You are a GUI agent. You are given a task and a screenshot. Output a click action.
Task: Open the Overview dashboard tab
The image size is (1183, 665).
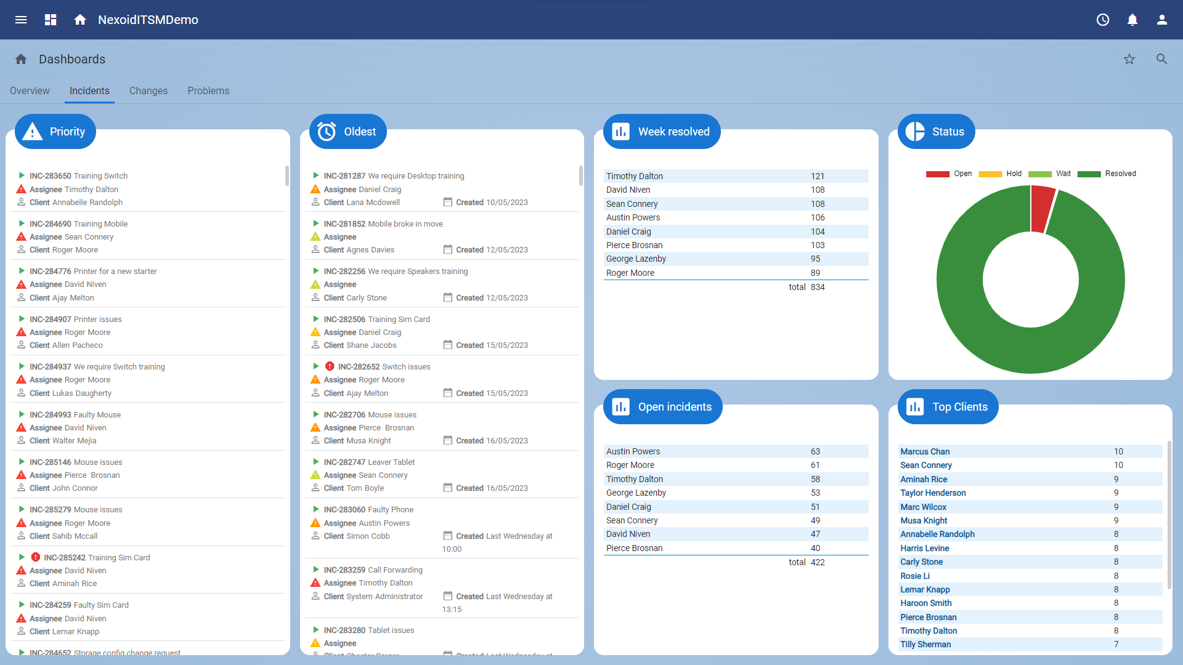pyautogui.click(x=28, y=91)
